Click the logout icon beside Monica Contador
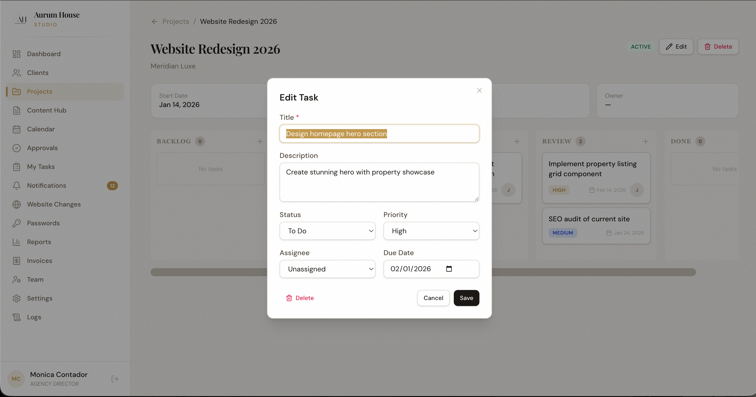 pos(115,379)
